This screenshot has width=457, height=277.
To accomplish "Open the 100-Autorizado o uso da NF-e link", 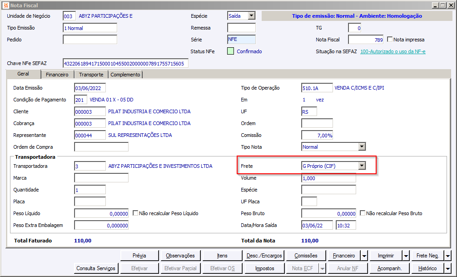I will [x=393, y=51].
